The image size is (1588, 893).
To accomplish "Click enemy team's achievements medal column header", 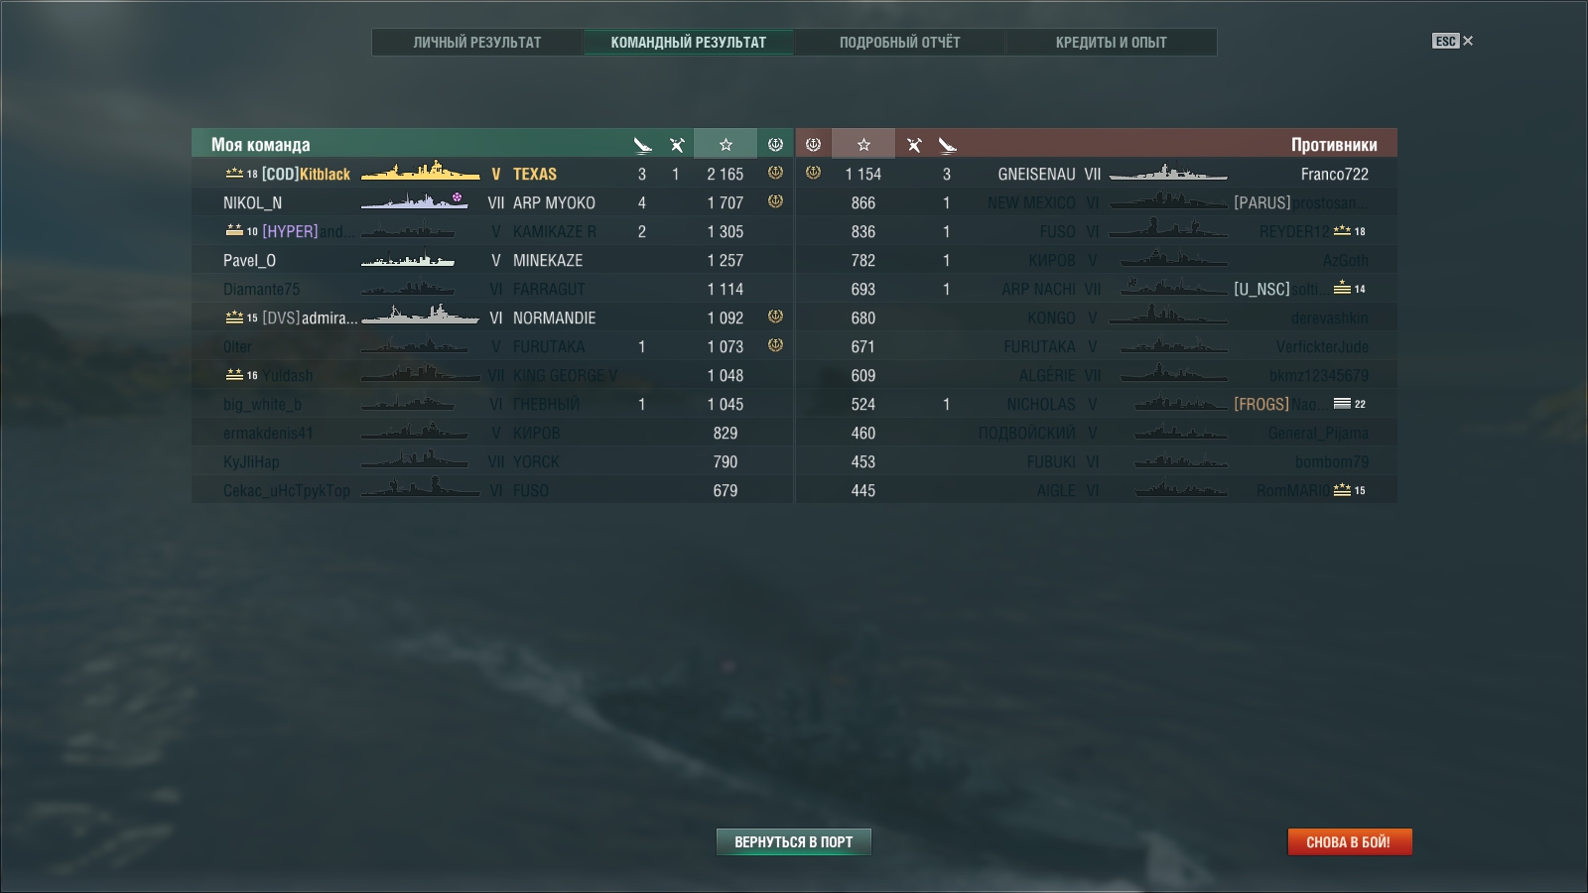I will click(813, 144).
